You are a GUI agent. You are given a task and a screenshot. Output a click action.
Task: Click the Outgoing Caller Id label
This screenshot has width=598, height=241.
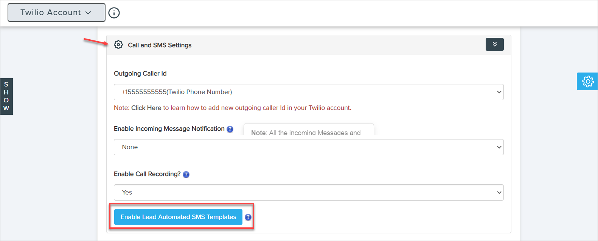(x=140, y=74)
